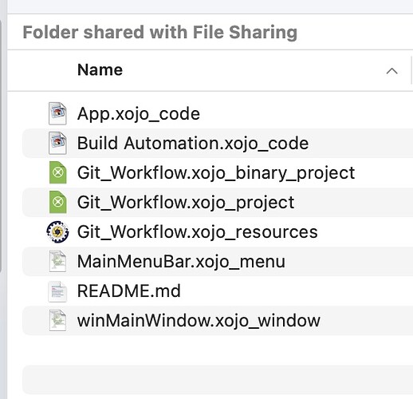
Task: Choose the README.md file name
Action: [129, 291]
